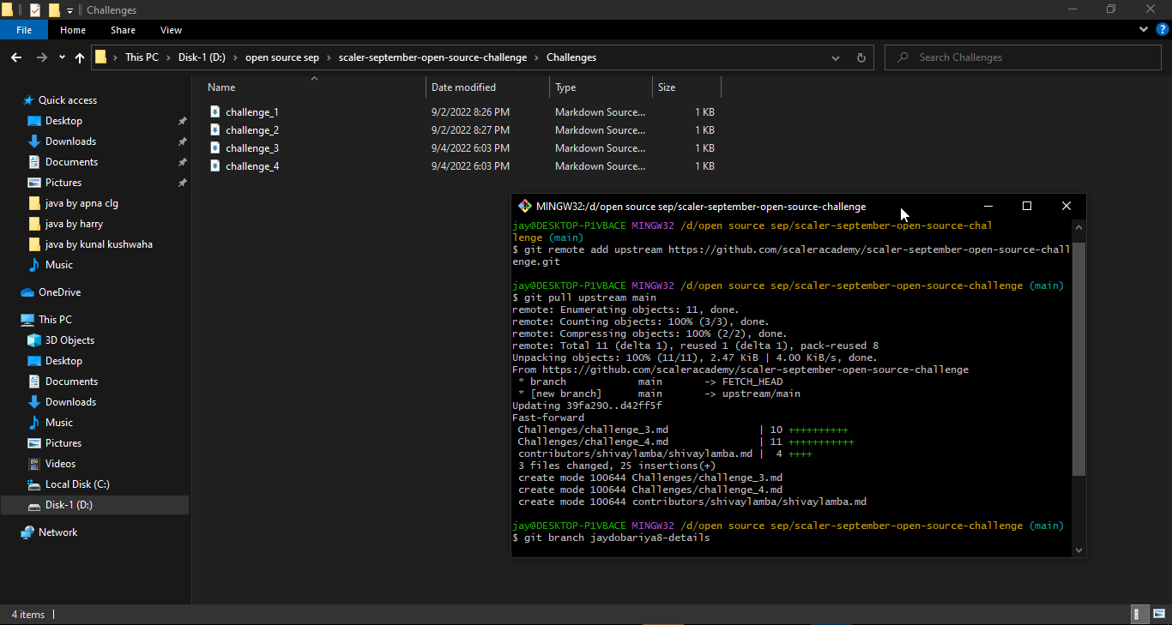Expand the Customize Quick Access Toolbar dropdown
Screen dimensions: 1172x625
[69, 9]
